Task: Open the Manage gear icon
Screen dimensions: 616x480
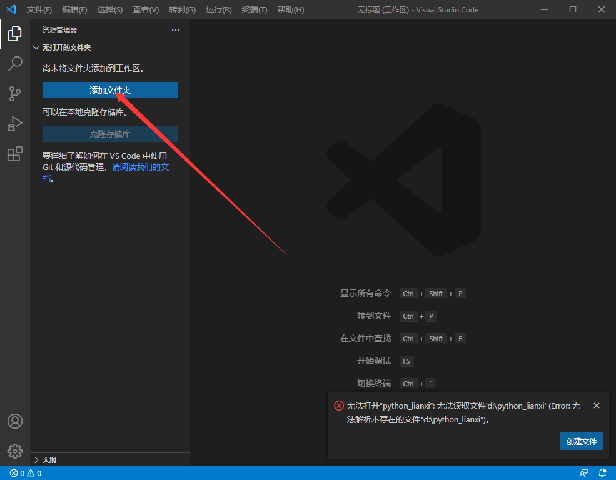Action: [x=15, y=451]
